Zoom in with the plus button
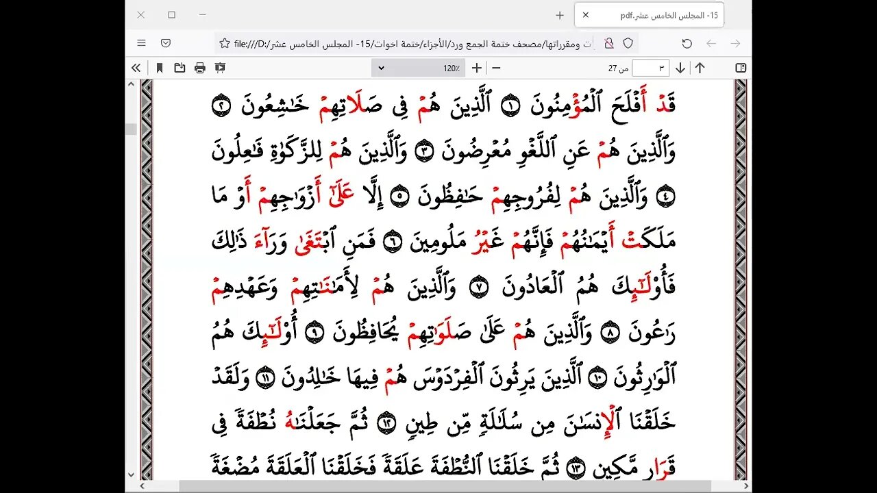The image size is (877, 493). [477, 68]
